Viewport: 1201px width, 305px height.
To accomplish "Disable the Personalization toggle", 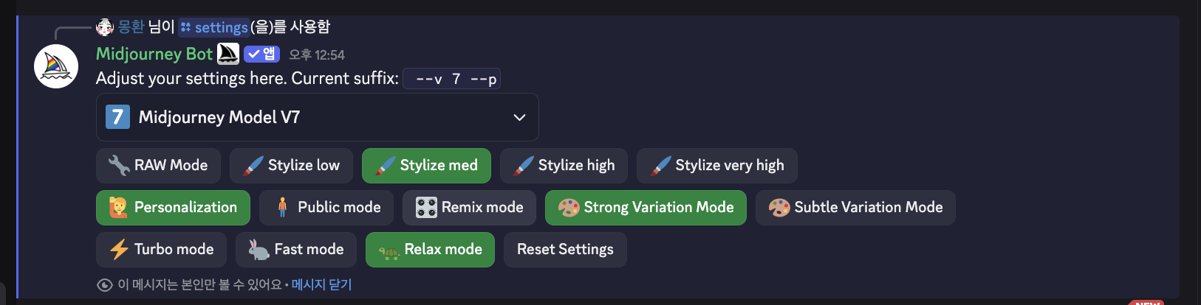I will (x=173, y=208).
